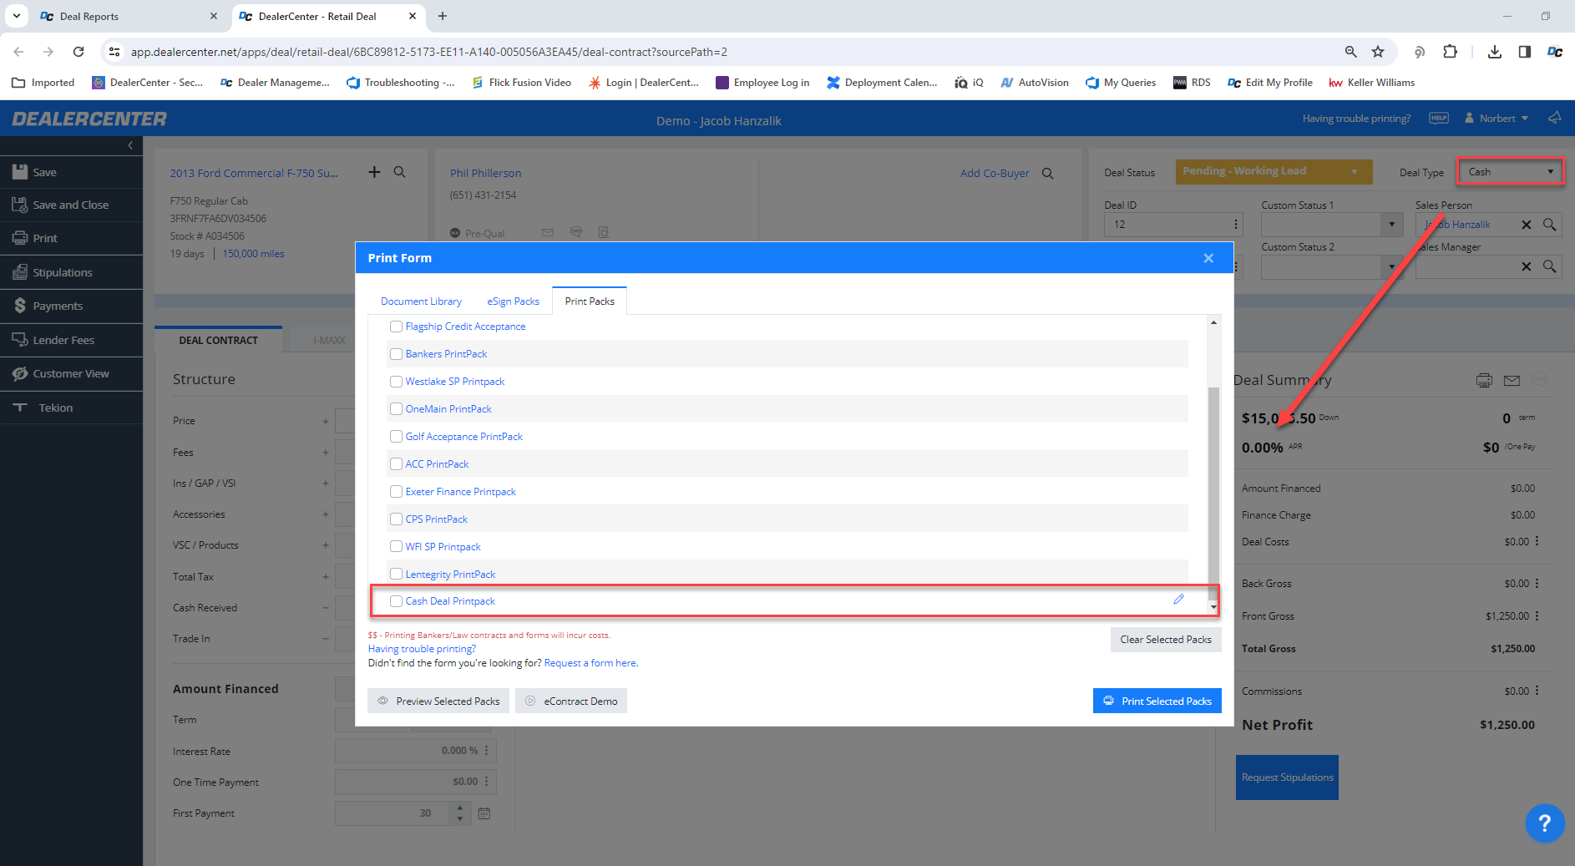Open the Deal Type Cash dropdown
The width and height of the screenshot is (1575, 866).
pos(1510,172)
